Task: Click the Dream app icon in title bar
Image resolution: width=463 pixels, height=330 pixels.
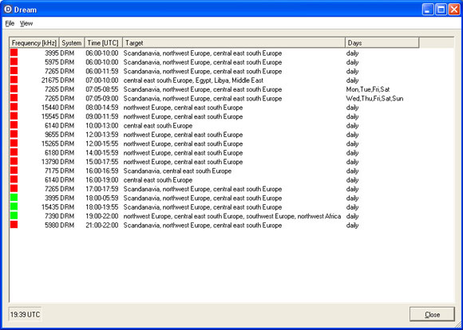Action: point(8,10)
